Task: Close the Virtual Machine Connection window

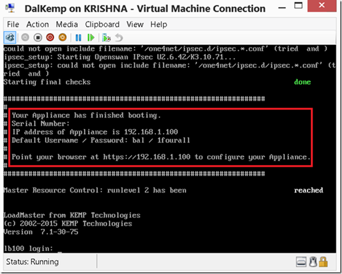Action: click(x=322, y=5)
